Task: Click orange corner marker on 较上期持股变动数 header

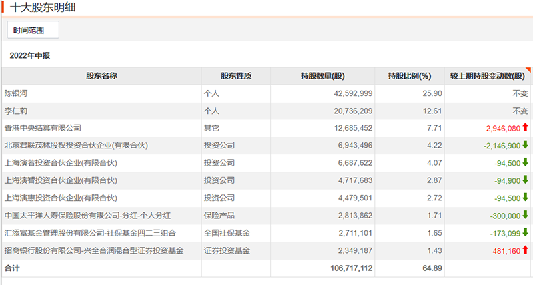Action: [x=529, y=70]
